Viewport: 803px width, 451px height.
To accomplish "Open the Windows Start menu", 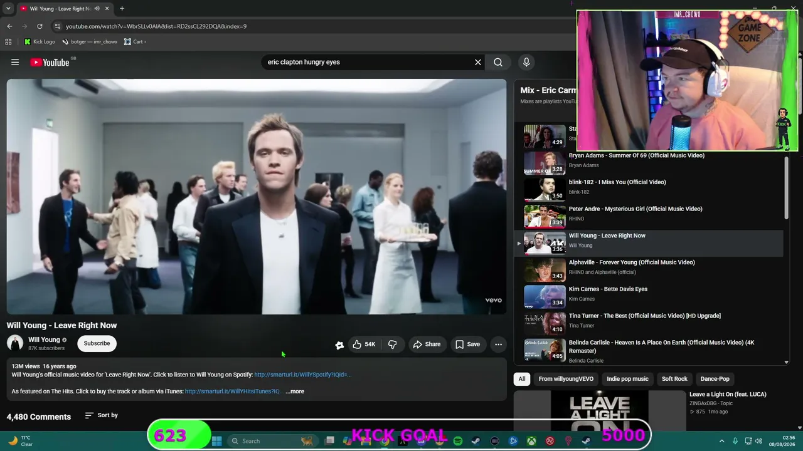I will 216,441.
